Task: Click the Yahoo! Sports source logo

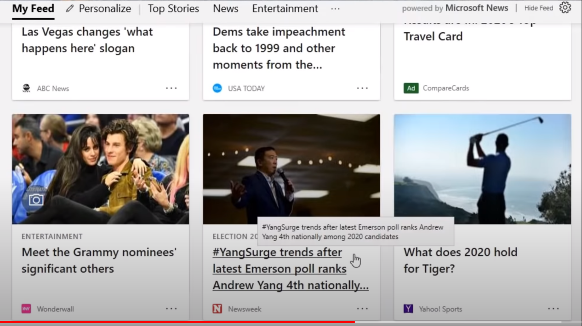Action: (x=408, y=309)
